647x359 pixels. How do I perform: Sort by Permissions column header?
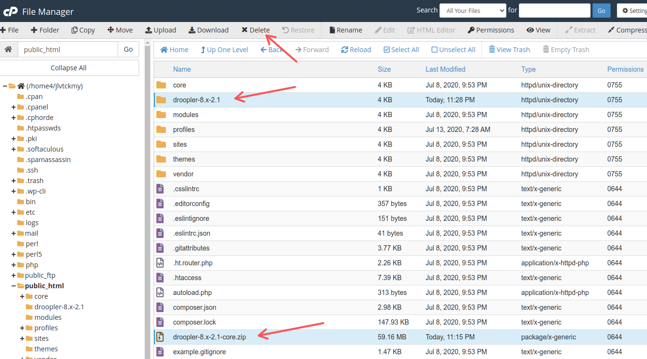pos(625,69)
